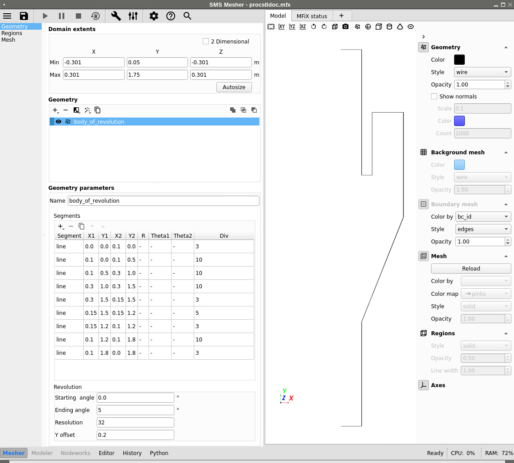Open the Geometry Style wire dropdown
The width and height of the screenshot is (514, 463).
[x=482, y=72]
